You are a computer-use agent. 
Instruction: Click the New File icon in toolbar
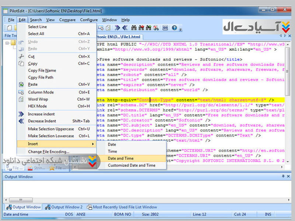[9, 28]
